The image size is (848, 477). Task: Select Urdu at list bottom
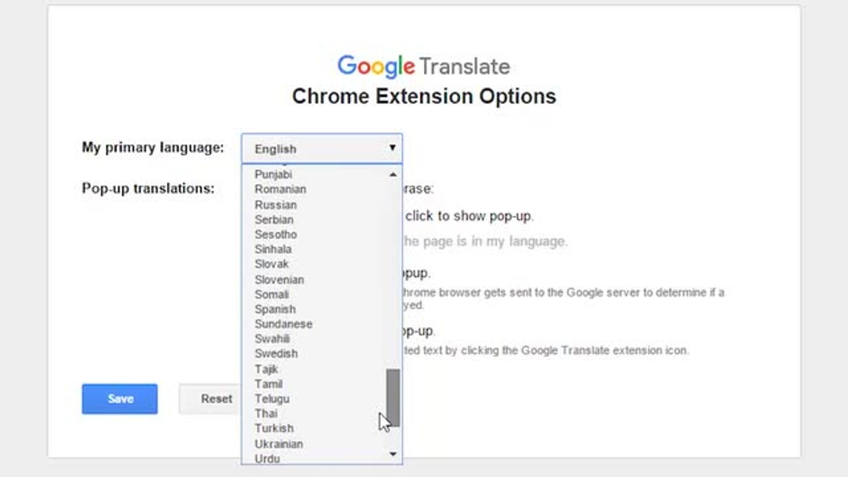(267, 458)
